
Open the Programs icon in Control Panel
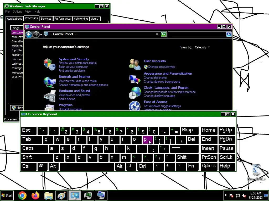point(49,107)
